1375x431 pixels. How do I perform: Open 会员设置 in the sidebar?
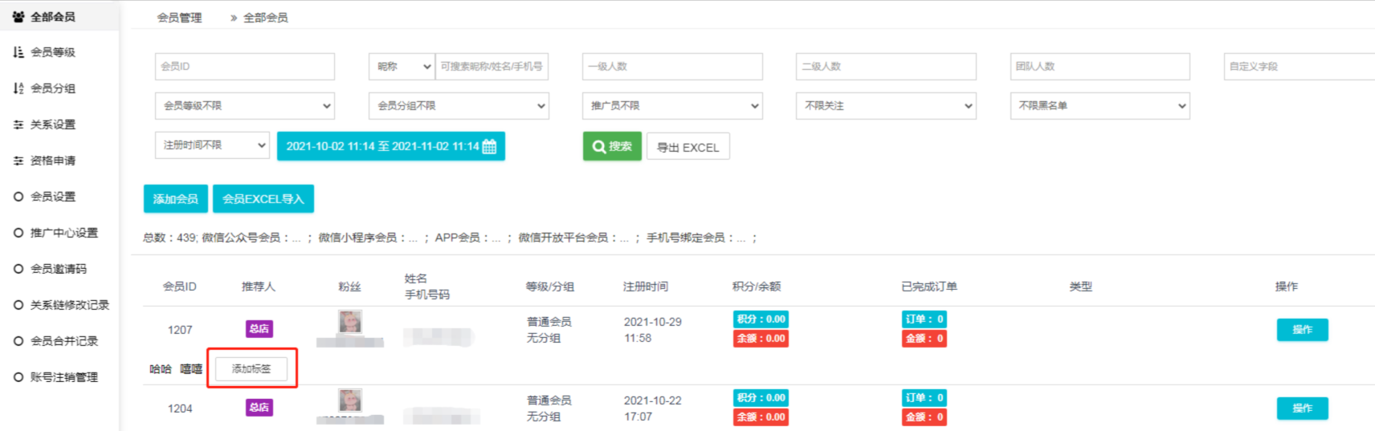53,197
